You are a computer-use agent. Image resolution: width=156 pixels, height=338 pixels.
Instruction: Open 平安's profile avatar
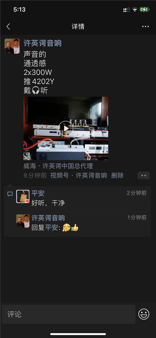tap(23, 196)
